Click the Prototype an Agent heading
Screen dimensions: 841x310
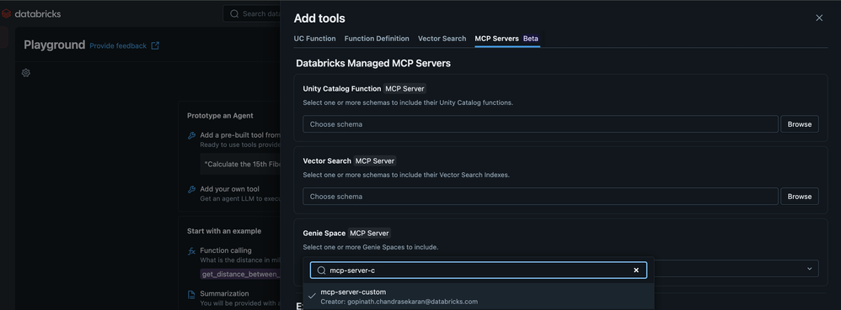220,115
